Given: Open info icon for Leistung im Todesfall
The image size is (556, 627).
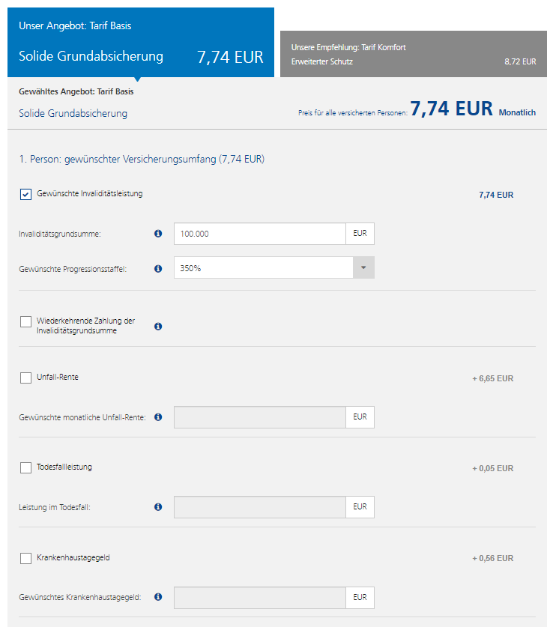Looking at the screenshot, I should [158, 507].
